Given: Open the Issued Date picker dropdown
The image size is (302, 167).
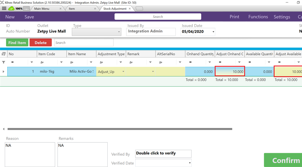Looking at the screenshot, I should click(x=213, y=32).
